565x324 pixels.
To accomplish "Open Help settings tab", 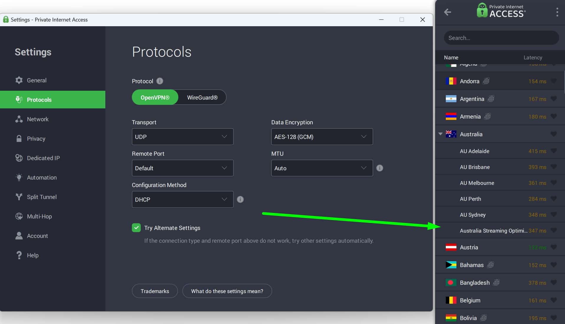I will 53,255.
